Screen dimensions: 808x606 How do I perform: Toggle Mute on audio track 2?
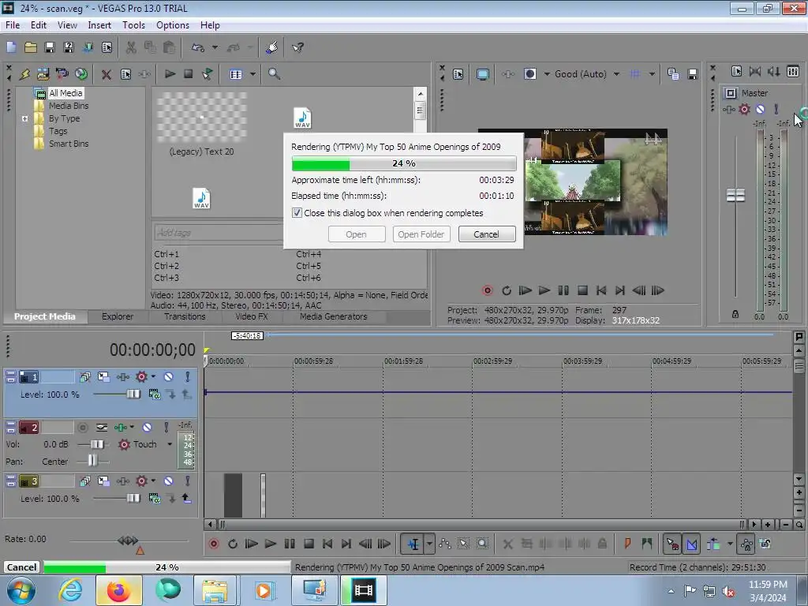click(147, 427)
